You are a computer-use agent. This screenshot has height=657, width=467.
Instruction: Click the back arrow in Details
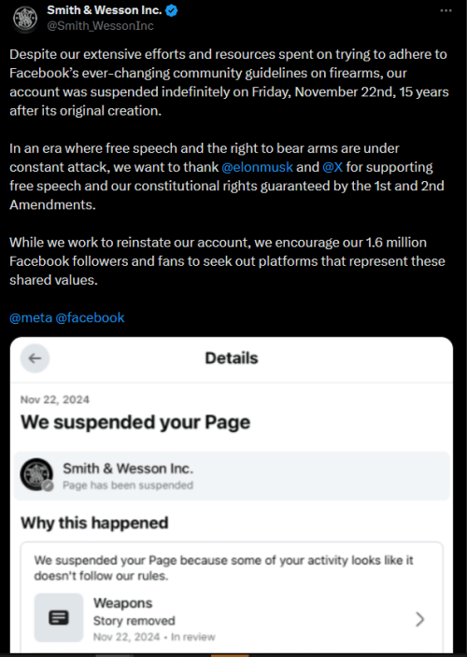[35, 358]
